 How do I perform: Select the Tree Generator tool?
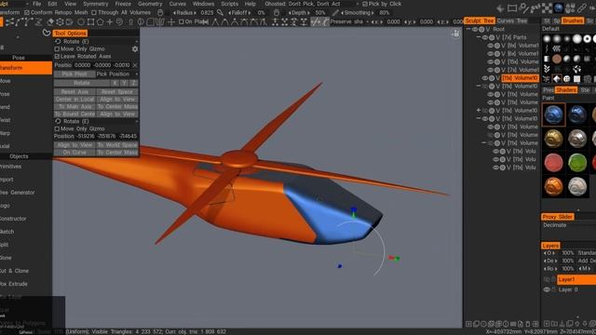(18, 193)
